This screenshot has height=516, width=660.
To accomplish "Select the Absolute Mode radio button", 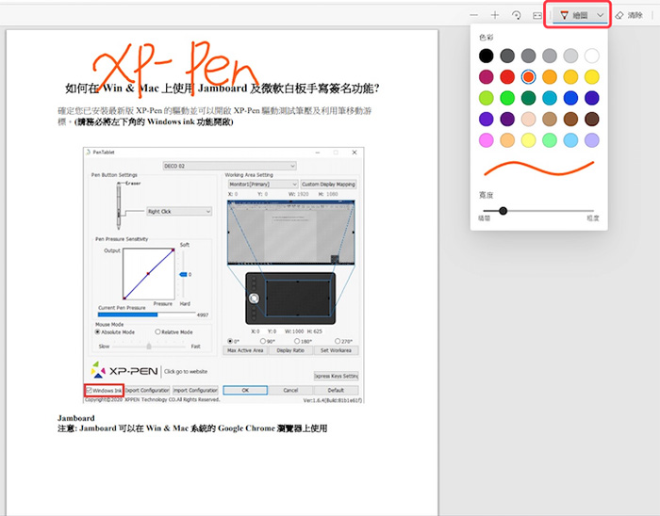I will pos(98,332).
